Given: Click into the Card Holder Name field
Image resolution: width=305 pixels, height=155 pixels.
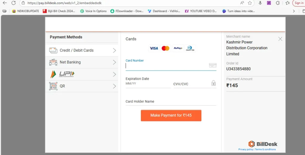Looking at the screenshot, I should click(x=171, y=102).
